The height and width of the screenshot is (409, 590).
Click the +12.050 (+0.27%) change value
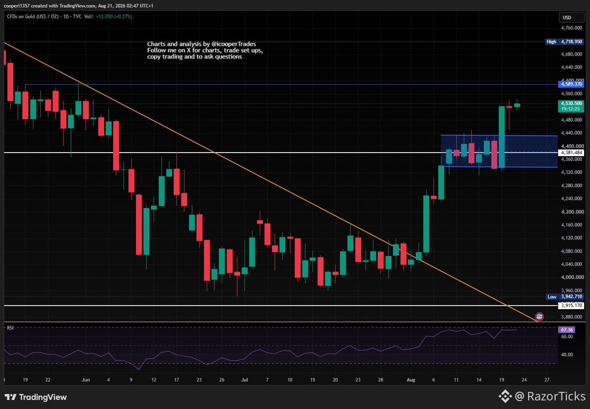tap(114, 17)
